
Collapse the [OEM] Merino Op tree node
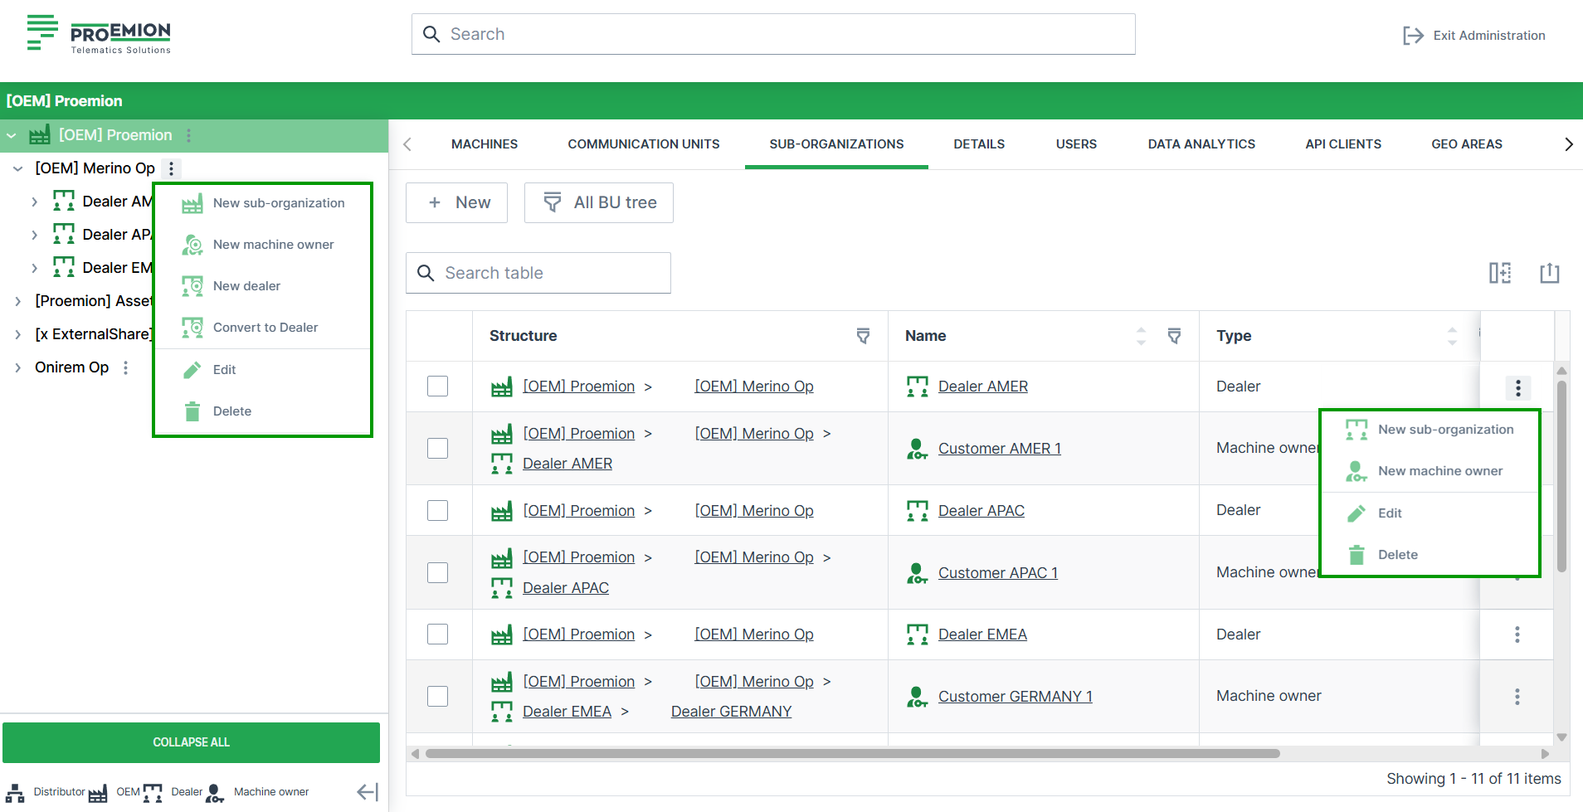point(17,168)
